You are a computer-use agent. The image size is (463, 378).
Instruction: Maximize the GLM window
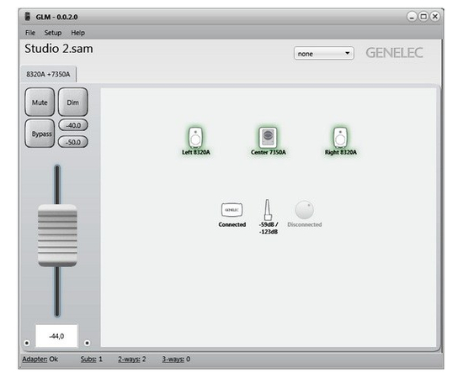pos(423,16)
